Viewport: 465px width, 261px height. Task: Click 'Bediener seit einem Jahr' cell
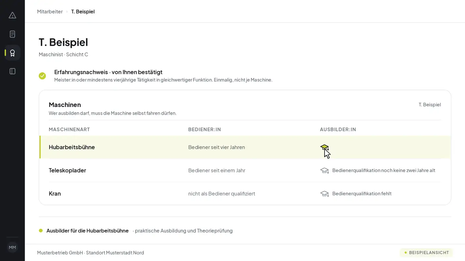(217, 170)
